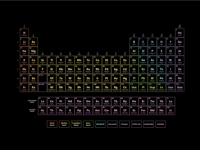The width and height of the screenshot is (200, 150).
Task: Select the Hydrogen (H) element cell
Action: pyautogui.click(x=24, y=33)
